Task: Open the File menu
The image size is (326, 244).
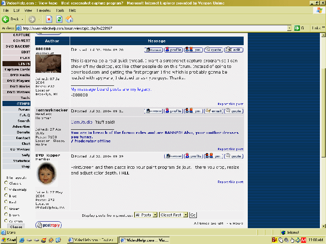Action: (6, 11)
